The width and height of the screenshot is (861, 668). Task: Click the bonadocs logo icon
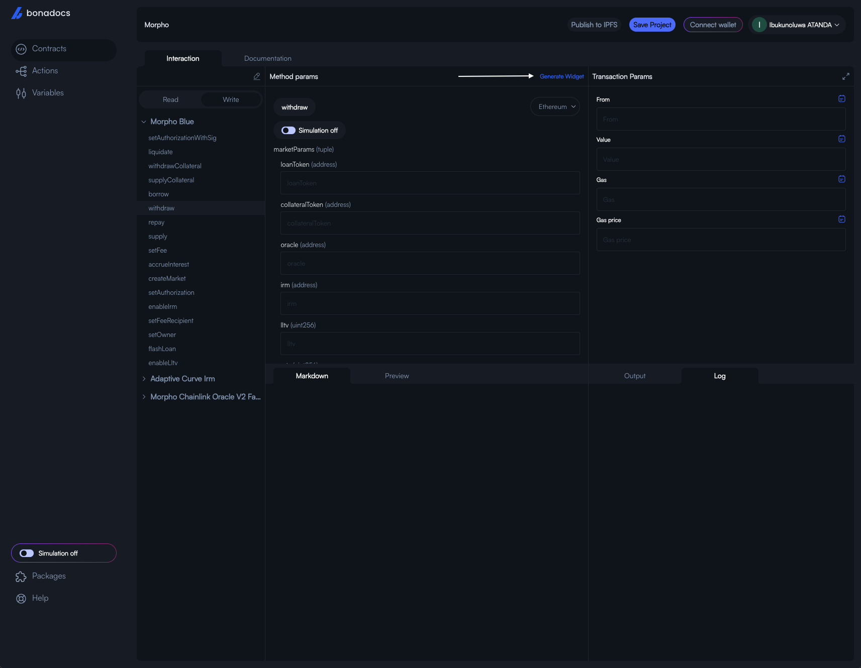point(17,13)
